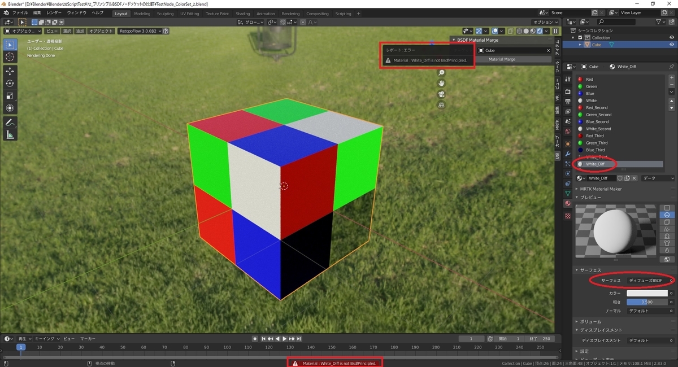Click the viewport pan hand gizmo
The width and height of the screenshot is (678, 367).
click(441, 84)
